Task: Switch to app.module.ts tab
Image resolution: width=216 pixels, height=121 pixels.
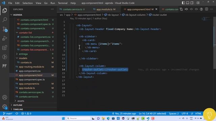Action: pyautogui.click(x=104, y=9)
